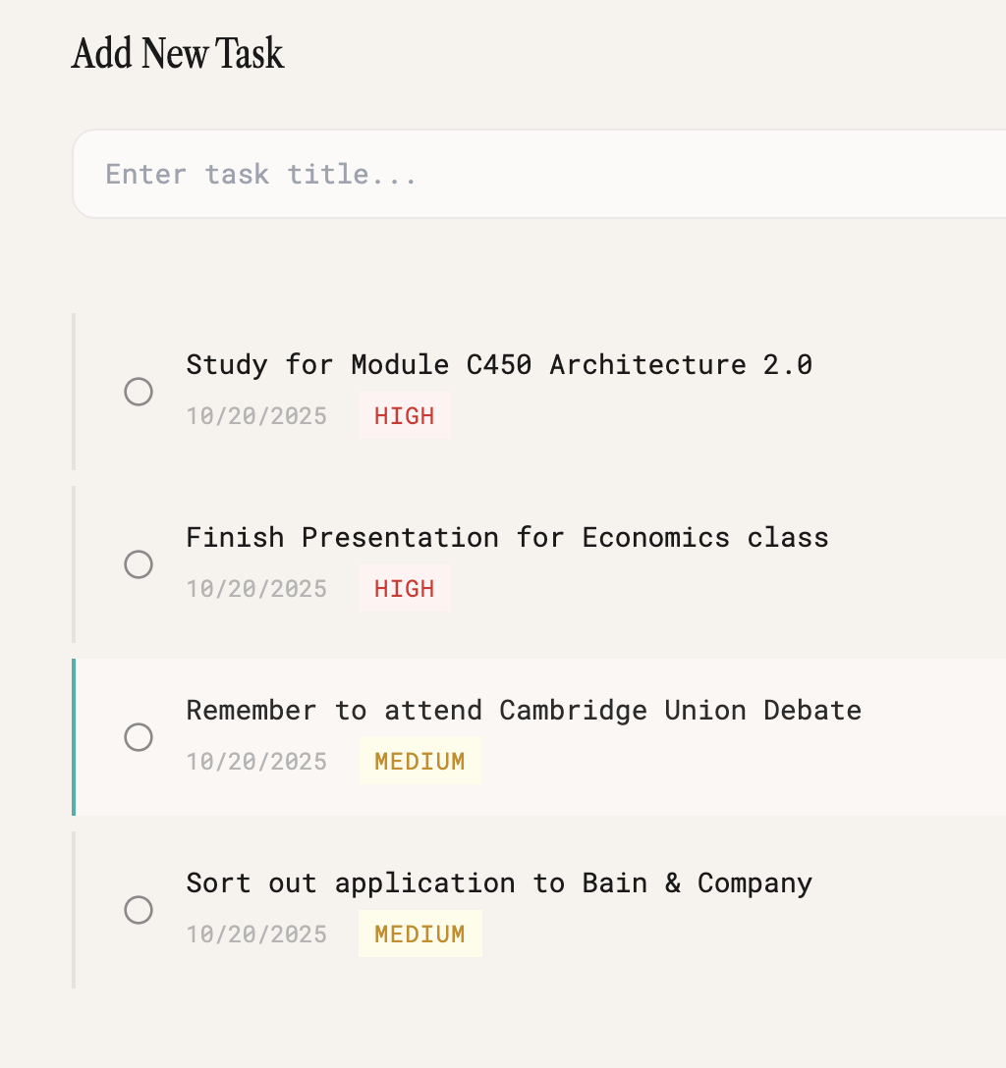Open "Finish Presentation for Economics class" title
The width and height of the screenshot is (1006, 1068).
click(x=507, y=538)
